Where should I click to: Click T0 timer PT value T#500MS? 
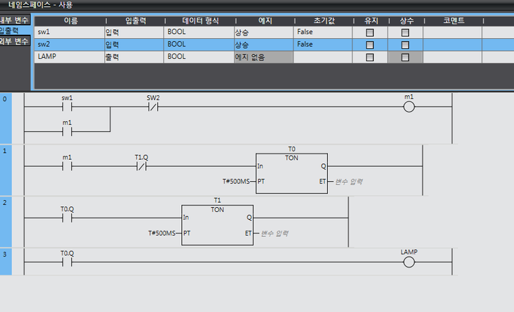[236, 181]
